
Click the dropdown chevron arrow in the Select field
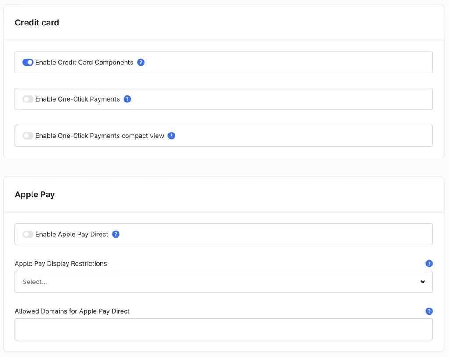423,282
